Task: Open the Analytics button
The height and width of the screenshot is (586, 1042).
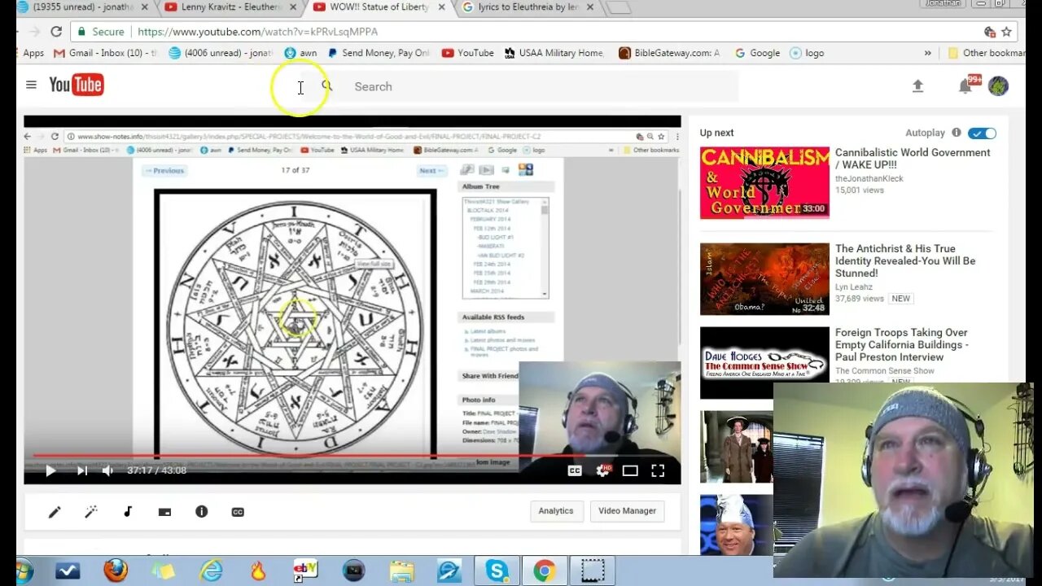Action: tap(556, 511)
